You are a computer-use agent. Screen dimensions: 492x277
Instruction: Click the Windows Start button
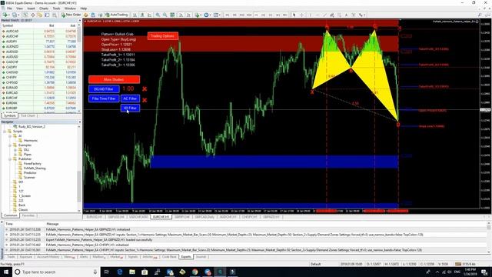point(5,272)
